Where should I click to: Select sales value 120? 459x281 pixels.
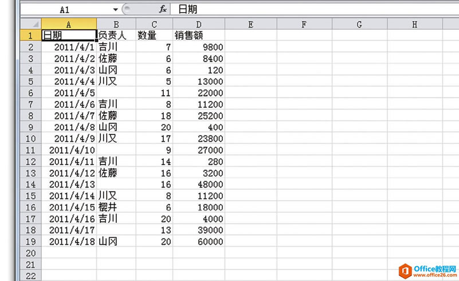[199, 70]
